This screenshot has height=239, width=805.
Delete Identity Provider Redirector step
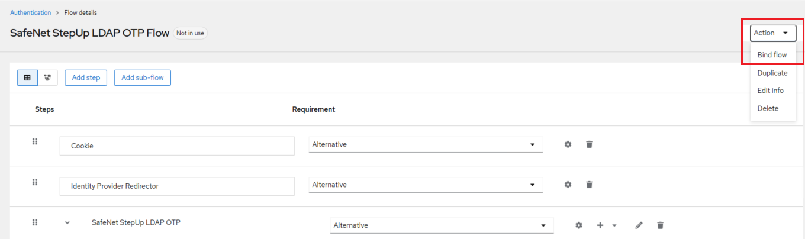click(x=589, y=185)
